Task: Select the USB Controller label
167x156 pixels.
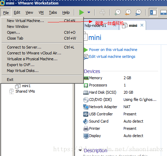Action: 101,114
